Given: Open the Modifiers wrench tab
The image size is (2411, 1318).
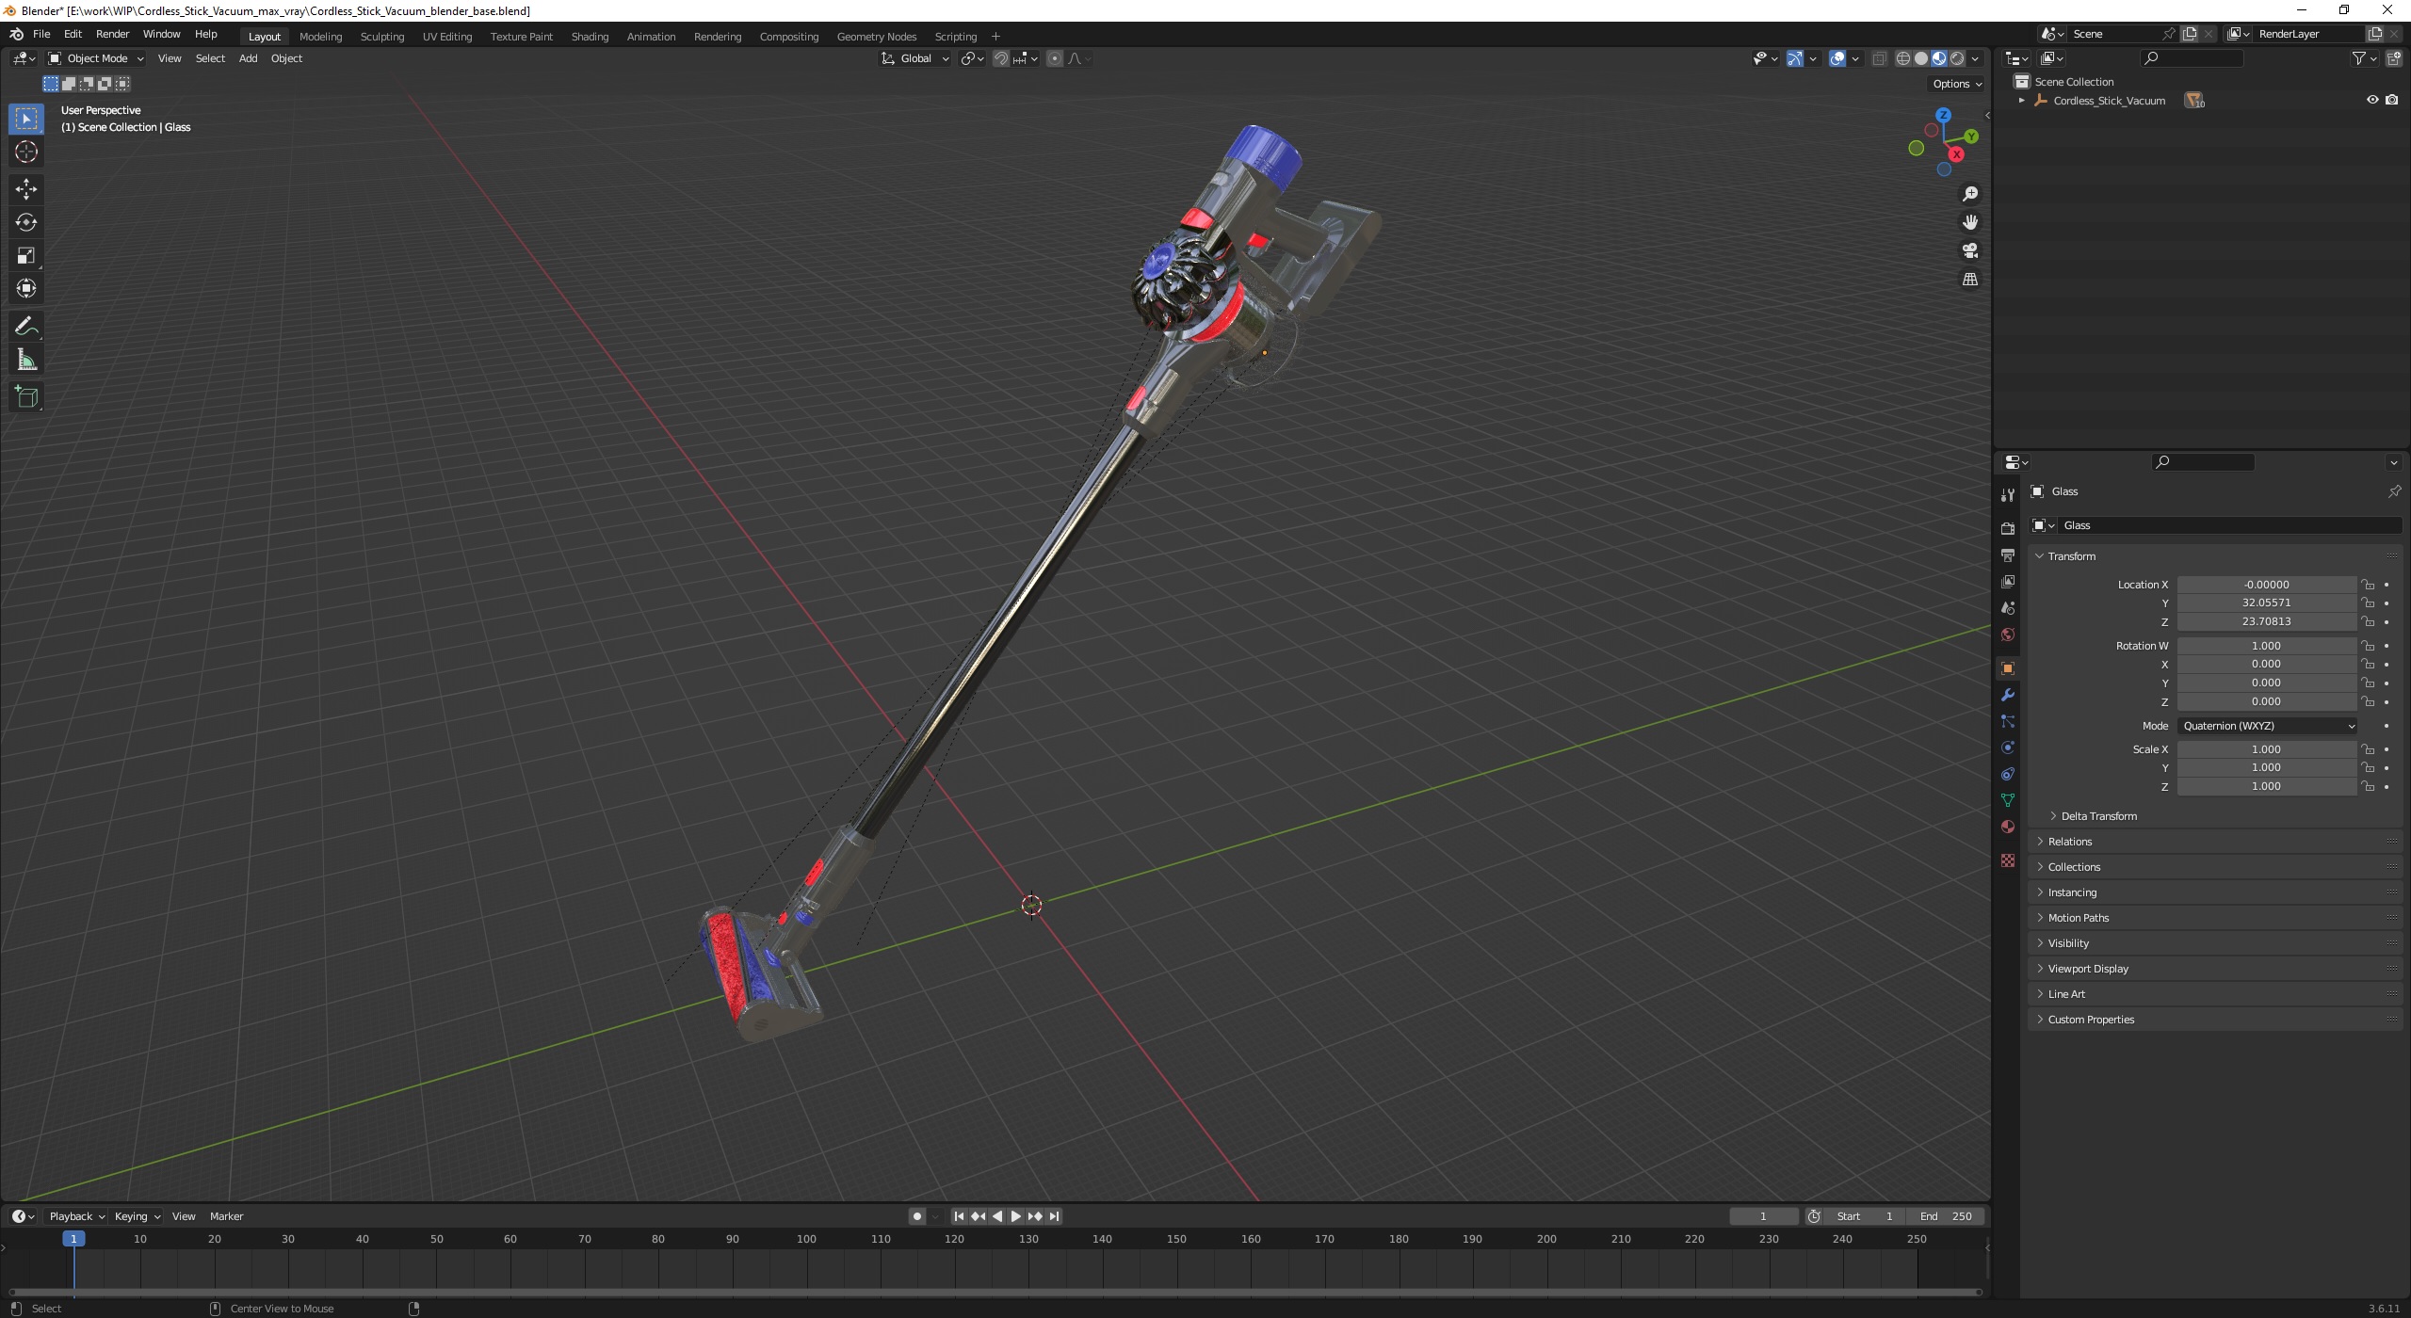Looking at the screenshot, I should 2008,695.
